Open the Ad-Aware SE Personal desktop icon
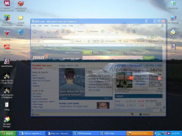Viewport: 182px width, 136px height. [21, 6]
